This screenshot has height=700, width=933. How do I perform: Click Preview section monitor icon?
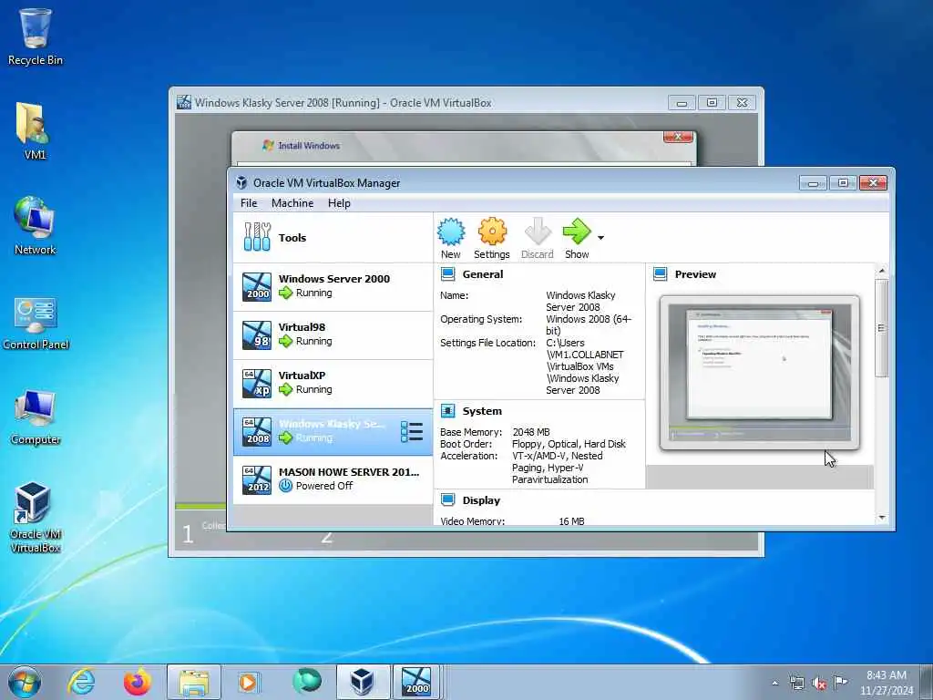click(x=660, y=273)
